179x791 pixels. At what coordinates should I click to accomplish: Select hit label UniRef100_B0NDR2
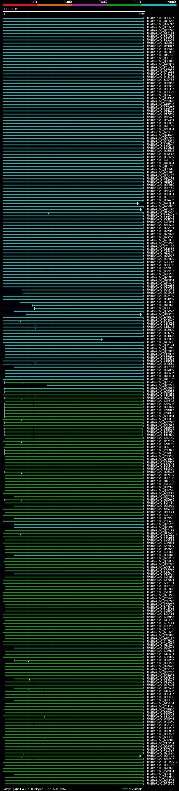[x=161, y=426]
